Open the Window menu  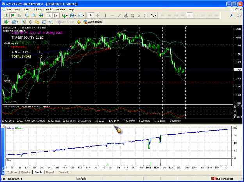pos(60,9)
